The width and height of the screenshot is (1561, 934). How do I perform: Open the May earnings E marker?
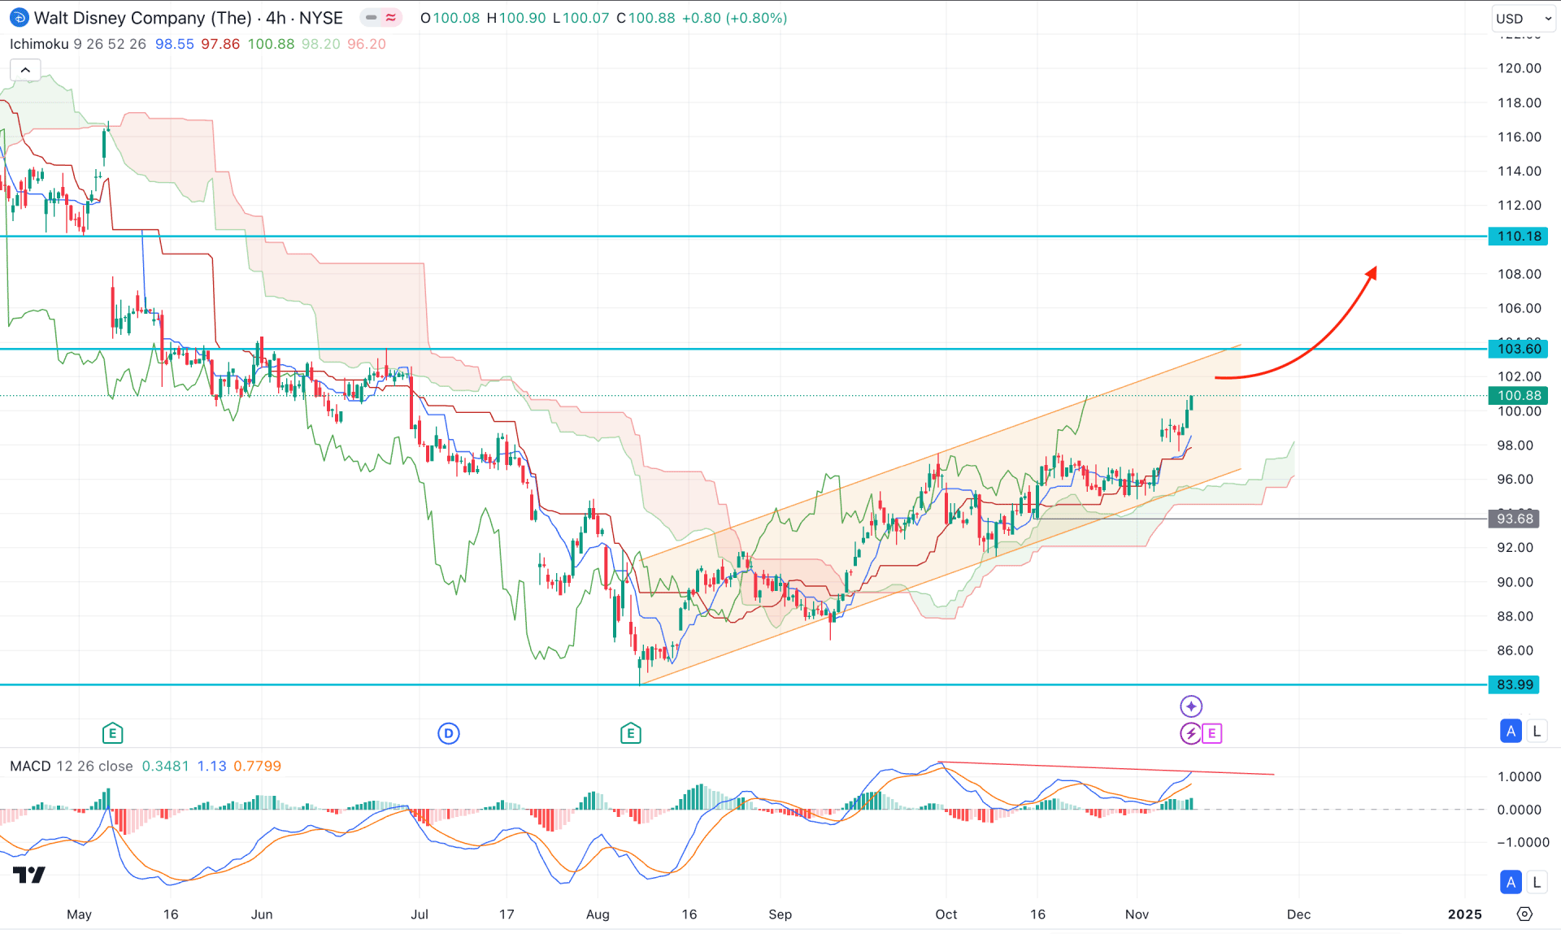tap(112, 733)
